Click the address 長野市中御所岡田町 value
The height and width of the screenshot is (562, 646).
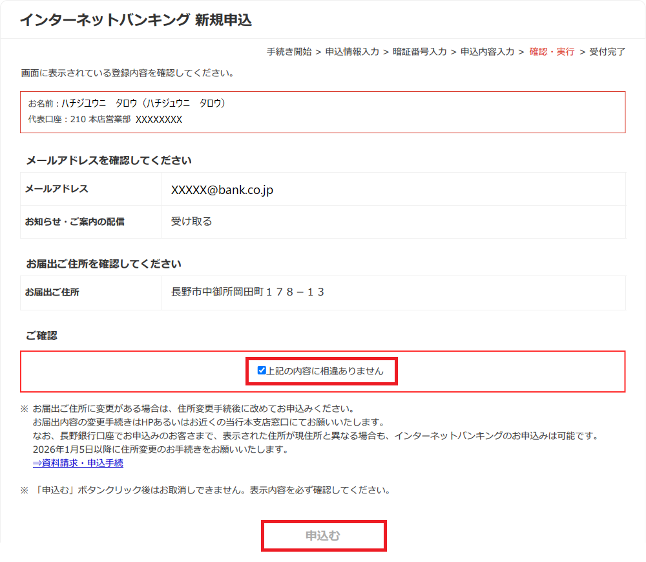247,292
